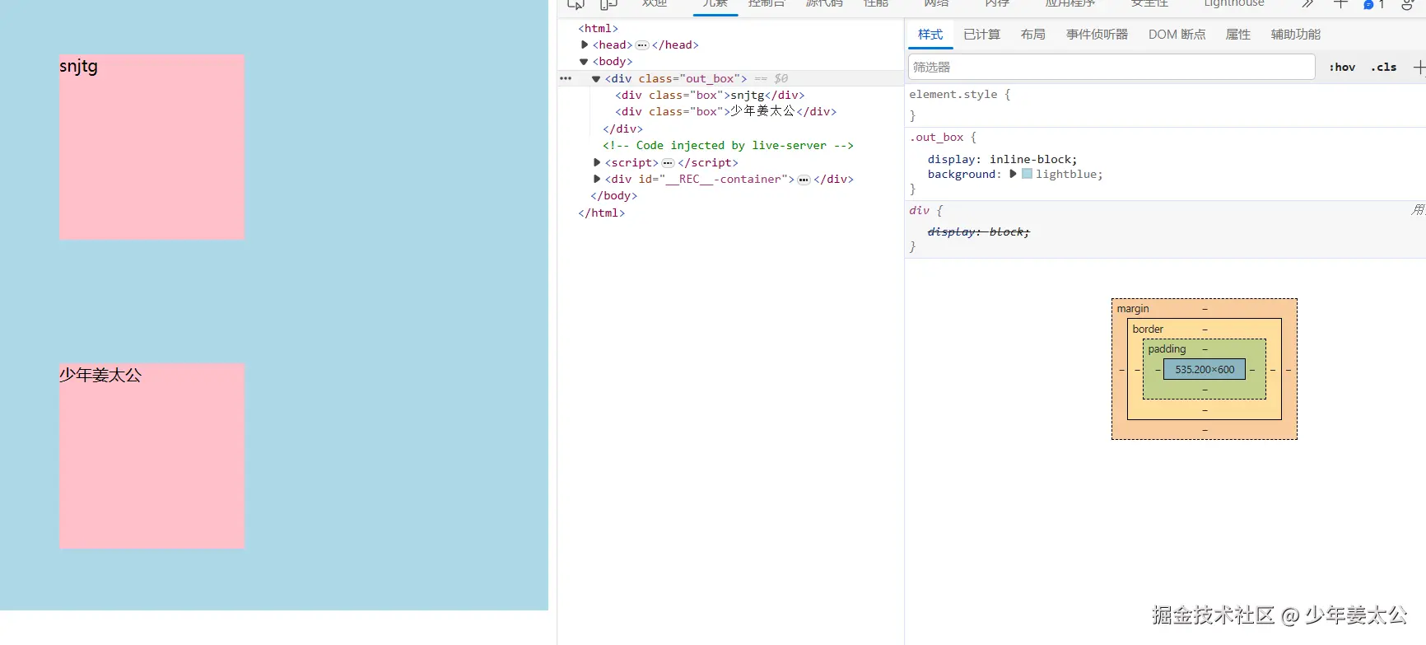The width and height of the screenshot is (1426, 645).
Task: Click the div user-agent selector
Action: 920,211
